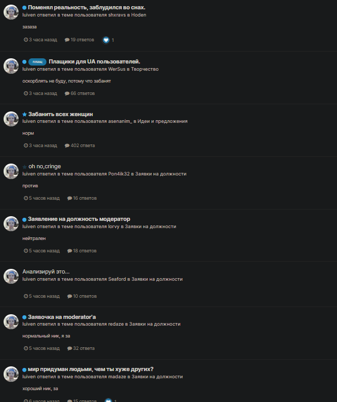Open the Анализируй это... topic

[46, 271]
